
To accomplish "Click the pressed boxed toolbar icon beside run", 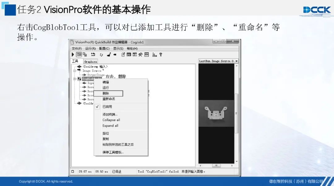I will (x=79, y=55).
